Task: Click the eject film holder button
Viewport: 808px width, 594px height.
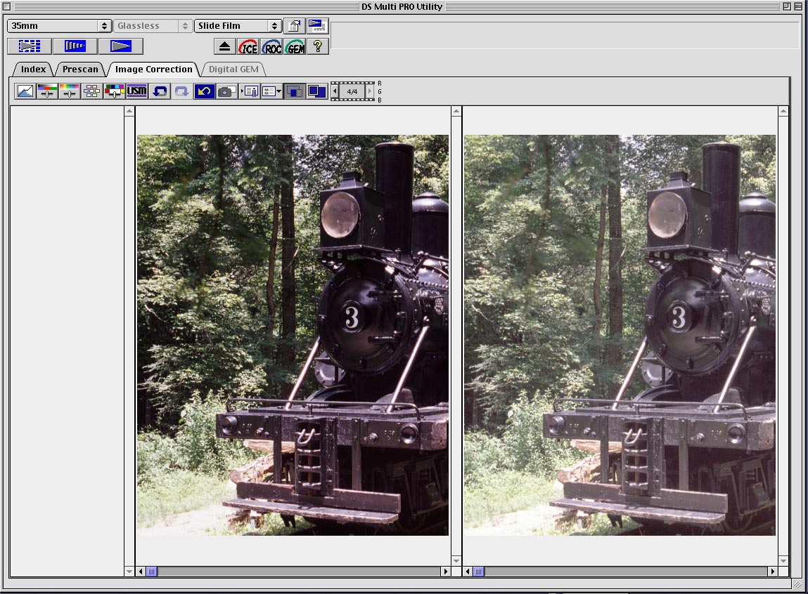Action: point(224,46)
